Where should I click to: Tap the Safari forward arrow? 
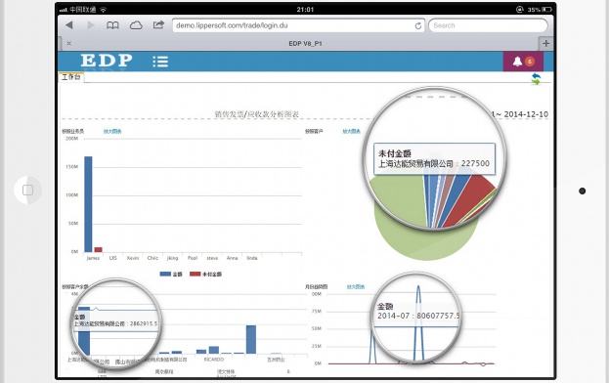pyautogui.click(x=91, y=25)
